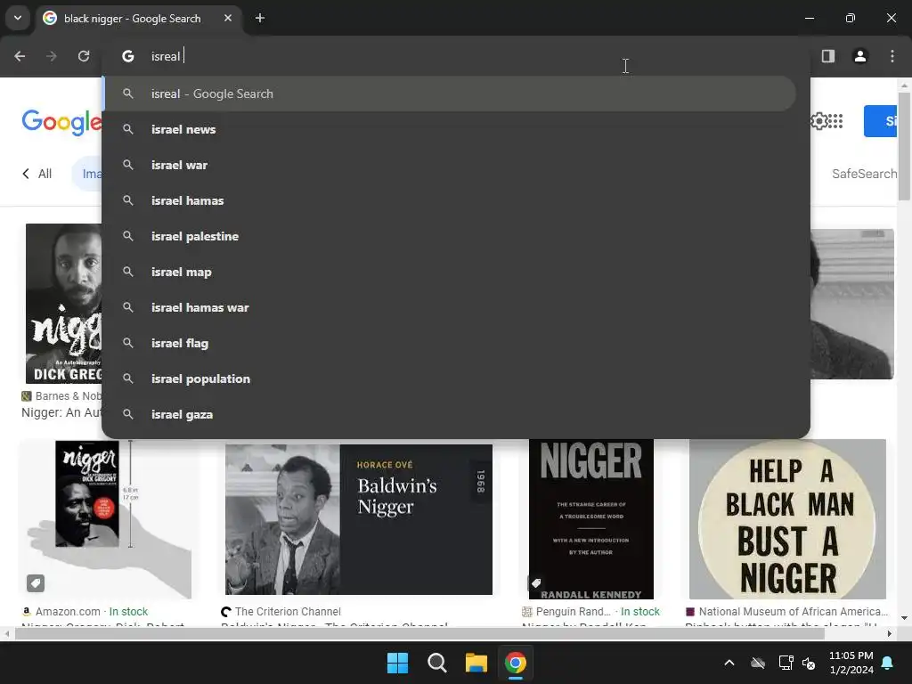This screenshot has width=912, height=684.
Task: Go back to the previous page
Action: point(20,56)
